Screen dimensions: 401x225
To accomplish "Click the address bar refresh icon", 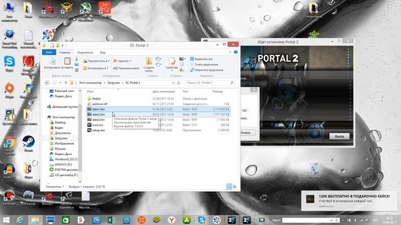I will 179,82.
